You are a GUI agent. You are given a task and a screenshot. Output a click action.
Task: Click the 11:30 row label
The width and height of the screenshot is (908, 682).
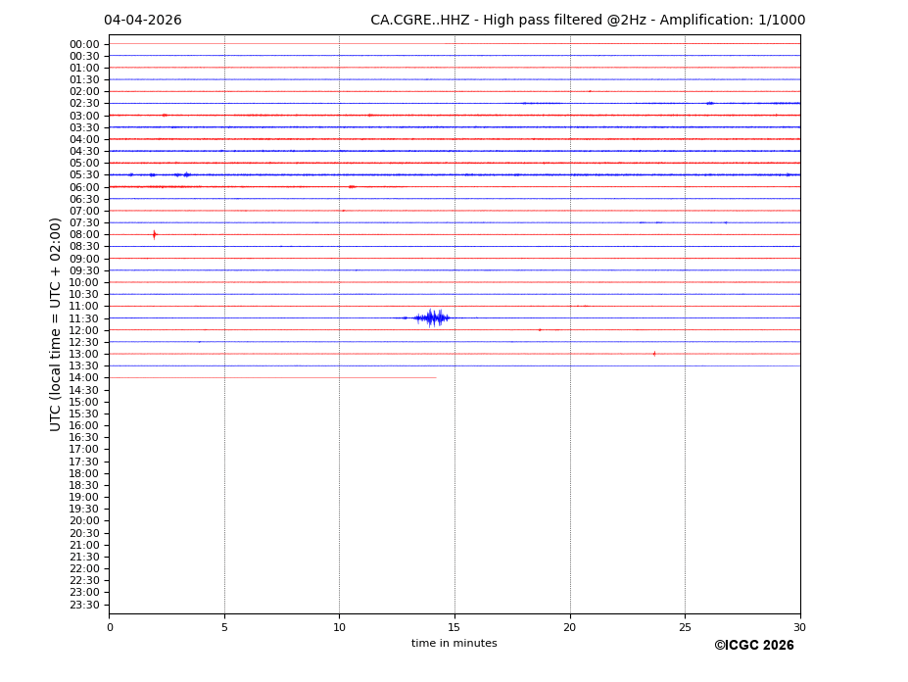click(x=84, y=318)
